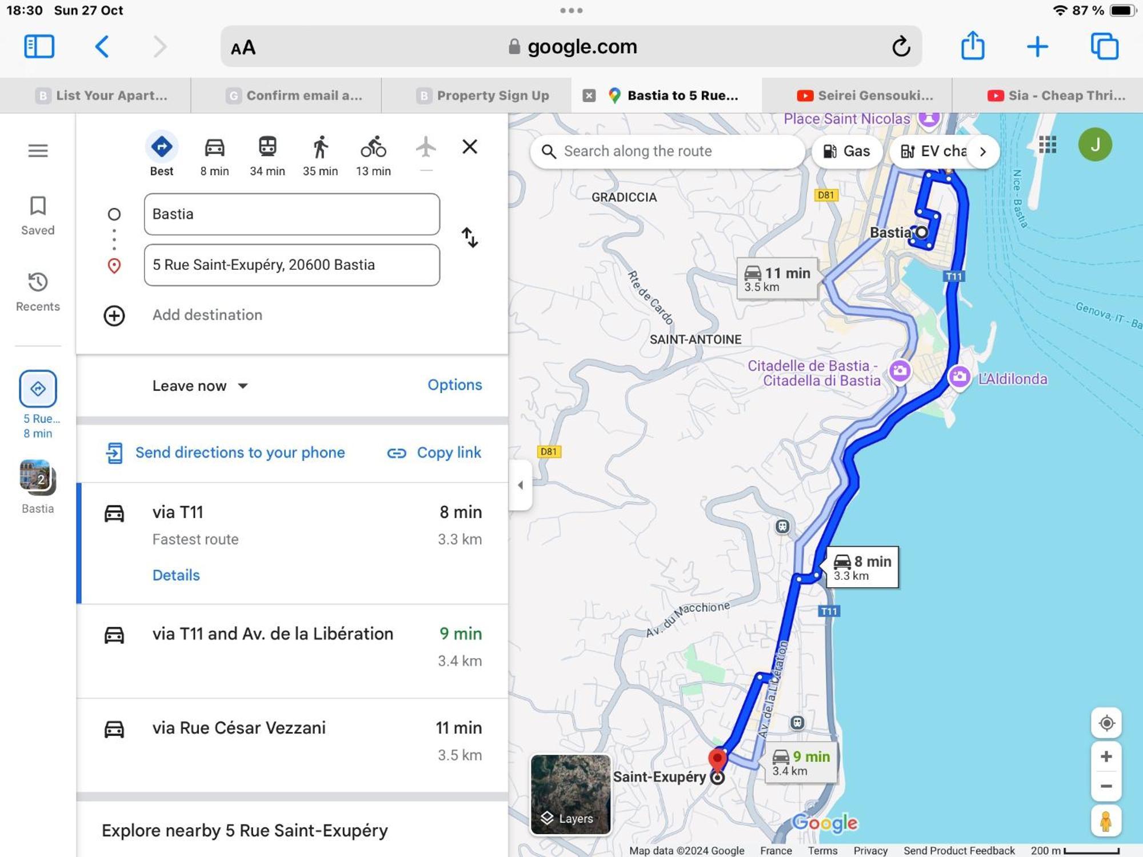The height and width of the screenshot is (857, 1143).
Task: Edit the Bastia start field
Action: pos(291,214)
